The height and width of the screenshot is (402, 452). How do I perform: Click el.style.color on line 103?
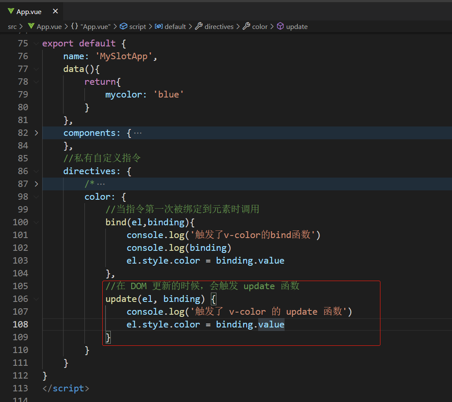(163, 261)
